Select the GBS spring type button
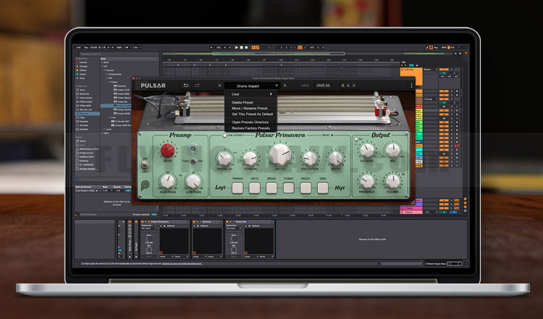Viewport: 543px width, 319px height. coord(323,188)
